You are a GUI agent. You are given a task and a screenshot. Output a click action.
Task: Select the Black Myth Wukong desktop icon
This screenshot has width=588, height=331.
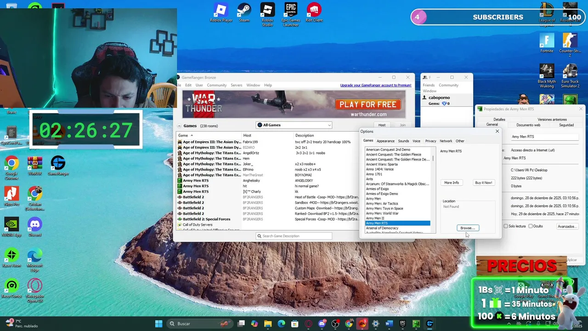547,76
